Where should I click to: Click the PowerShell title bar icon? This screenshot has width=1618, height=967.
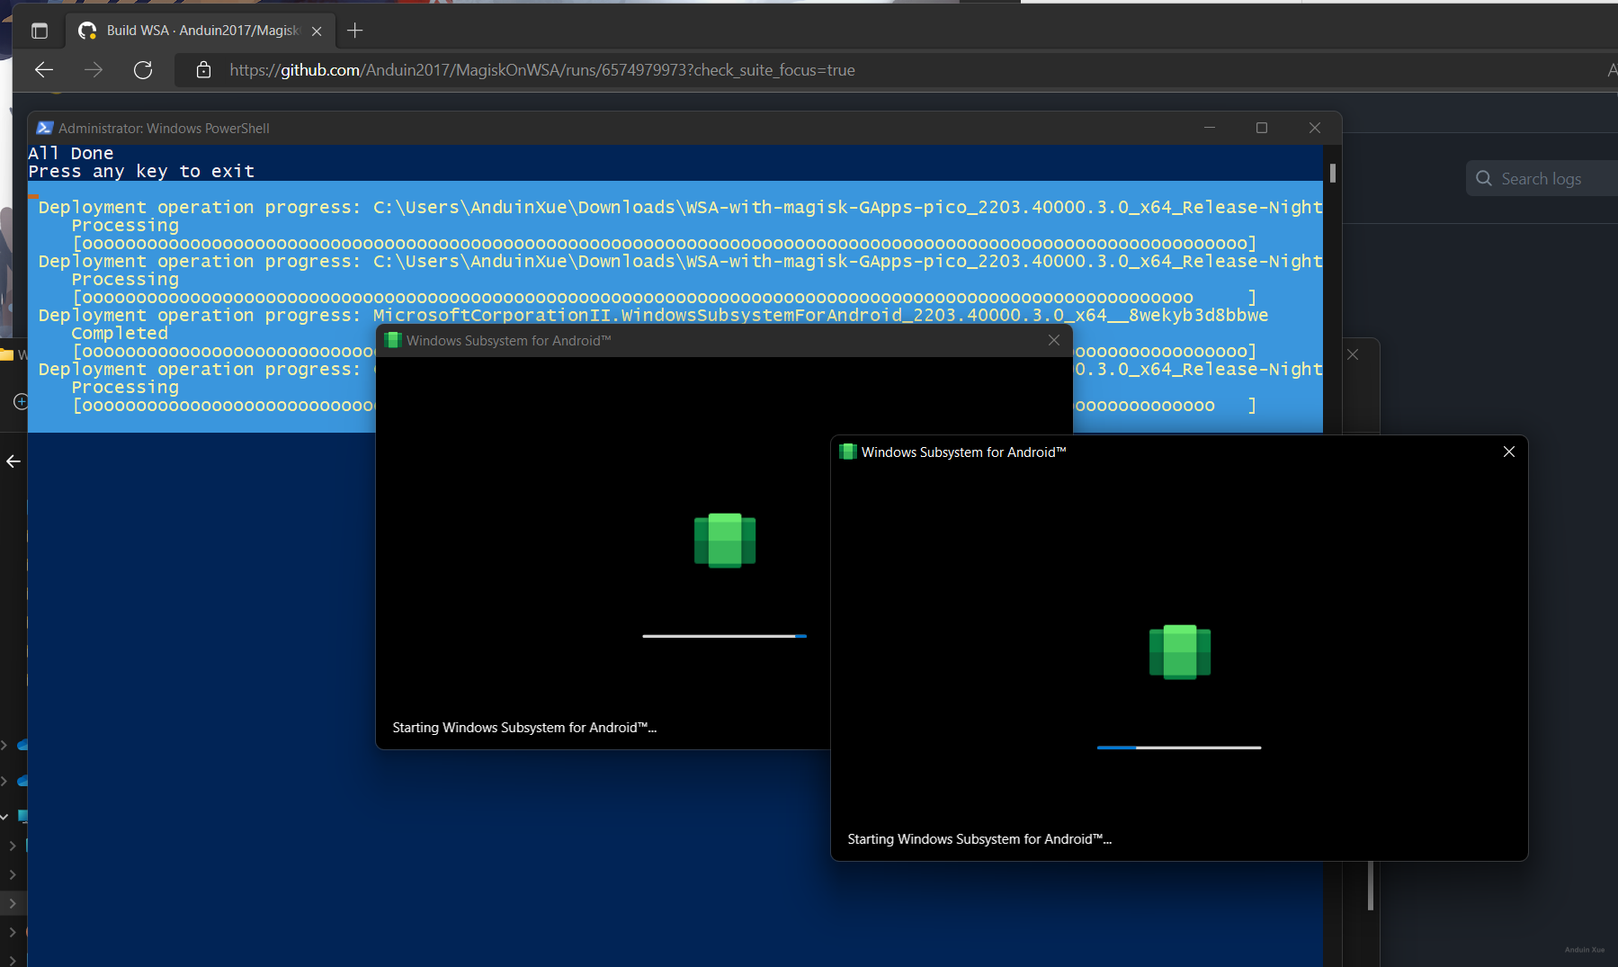pos(44,128)
